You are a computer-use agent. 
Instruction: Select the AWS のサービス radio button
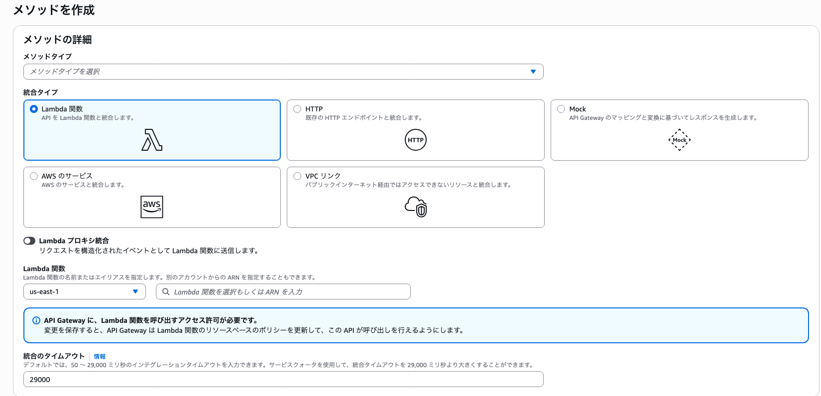34,176
